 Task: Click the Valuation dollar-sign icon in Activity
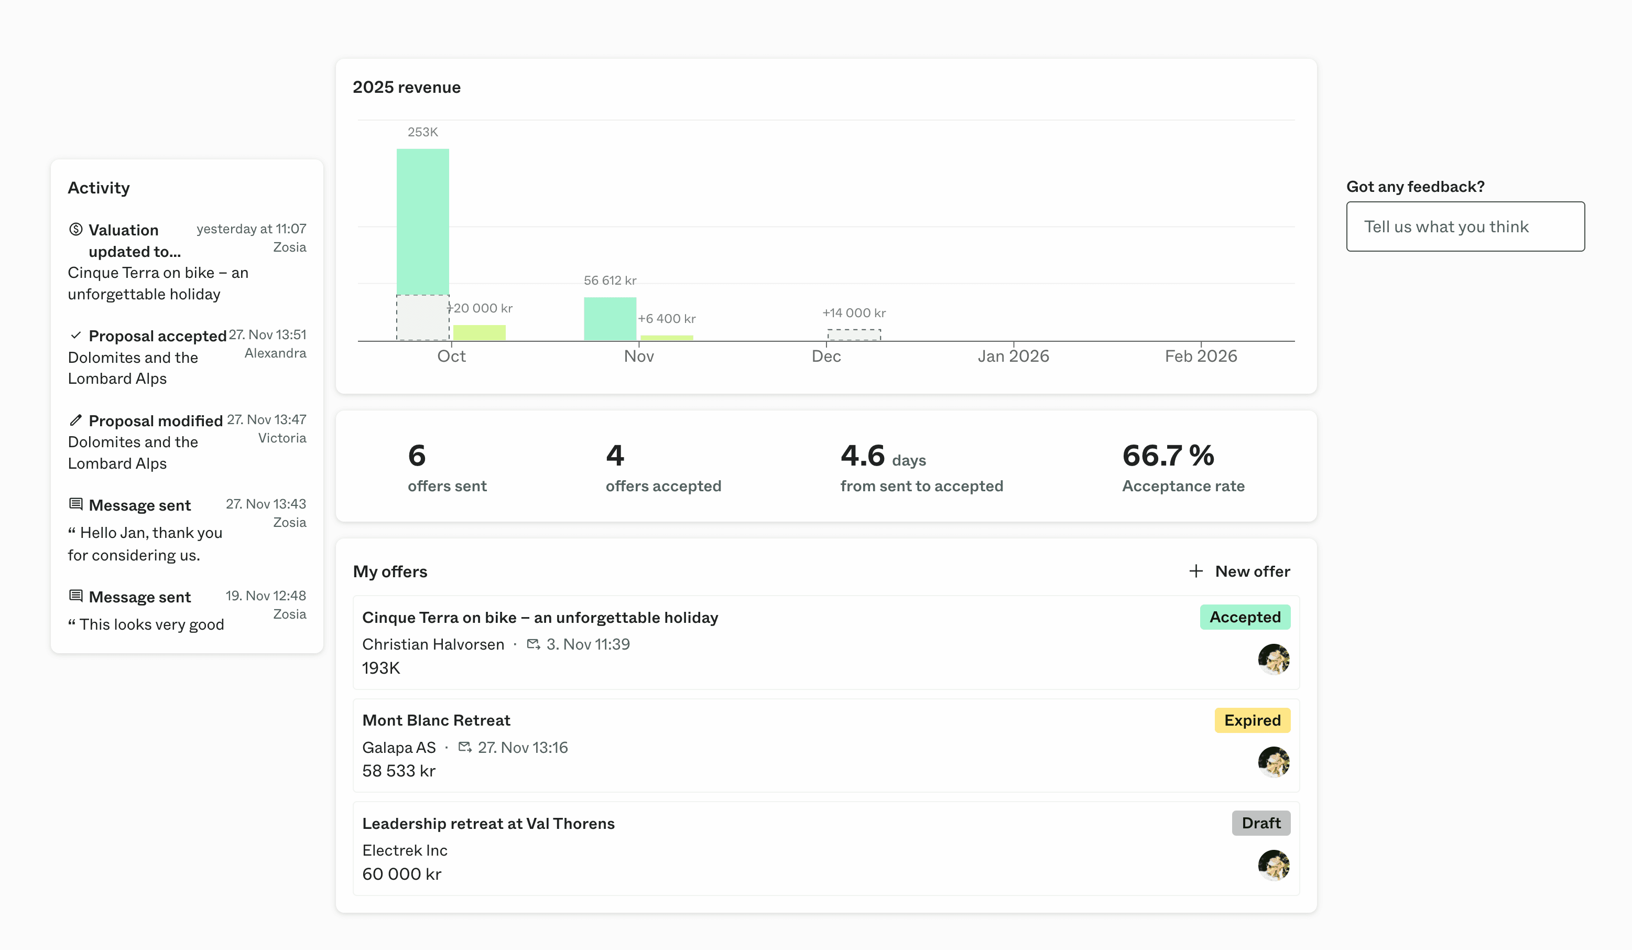76,229
